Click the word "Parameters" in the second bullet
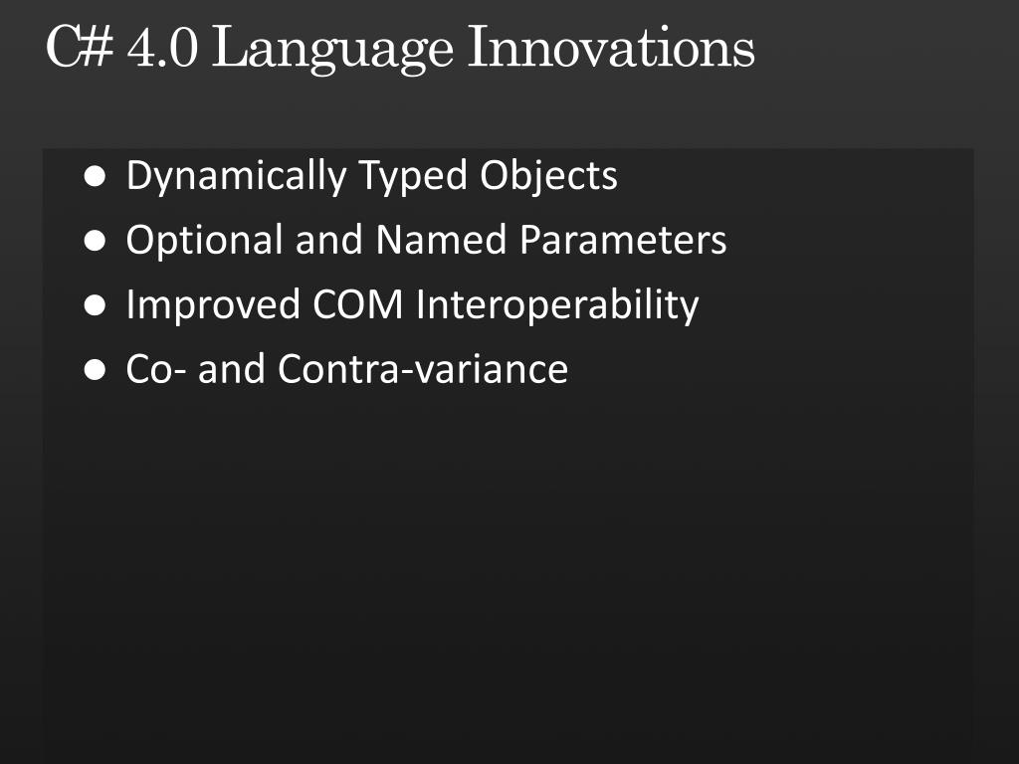Viewport: 1019px width, 764px height. [x=623, y=241]
